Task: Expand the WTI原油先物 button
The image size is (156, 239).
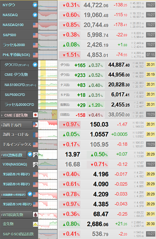Action: point(17,215)
